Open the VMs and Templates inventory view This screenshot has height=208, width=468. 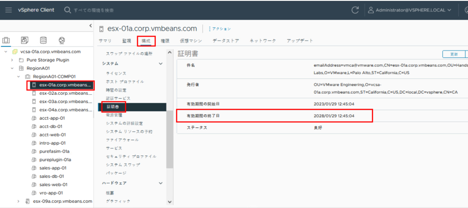coord(25,40)
